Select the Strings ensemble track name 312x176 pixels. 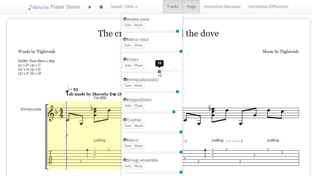coord(142,160)
